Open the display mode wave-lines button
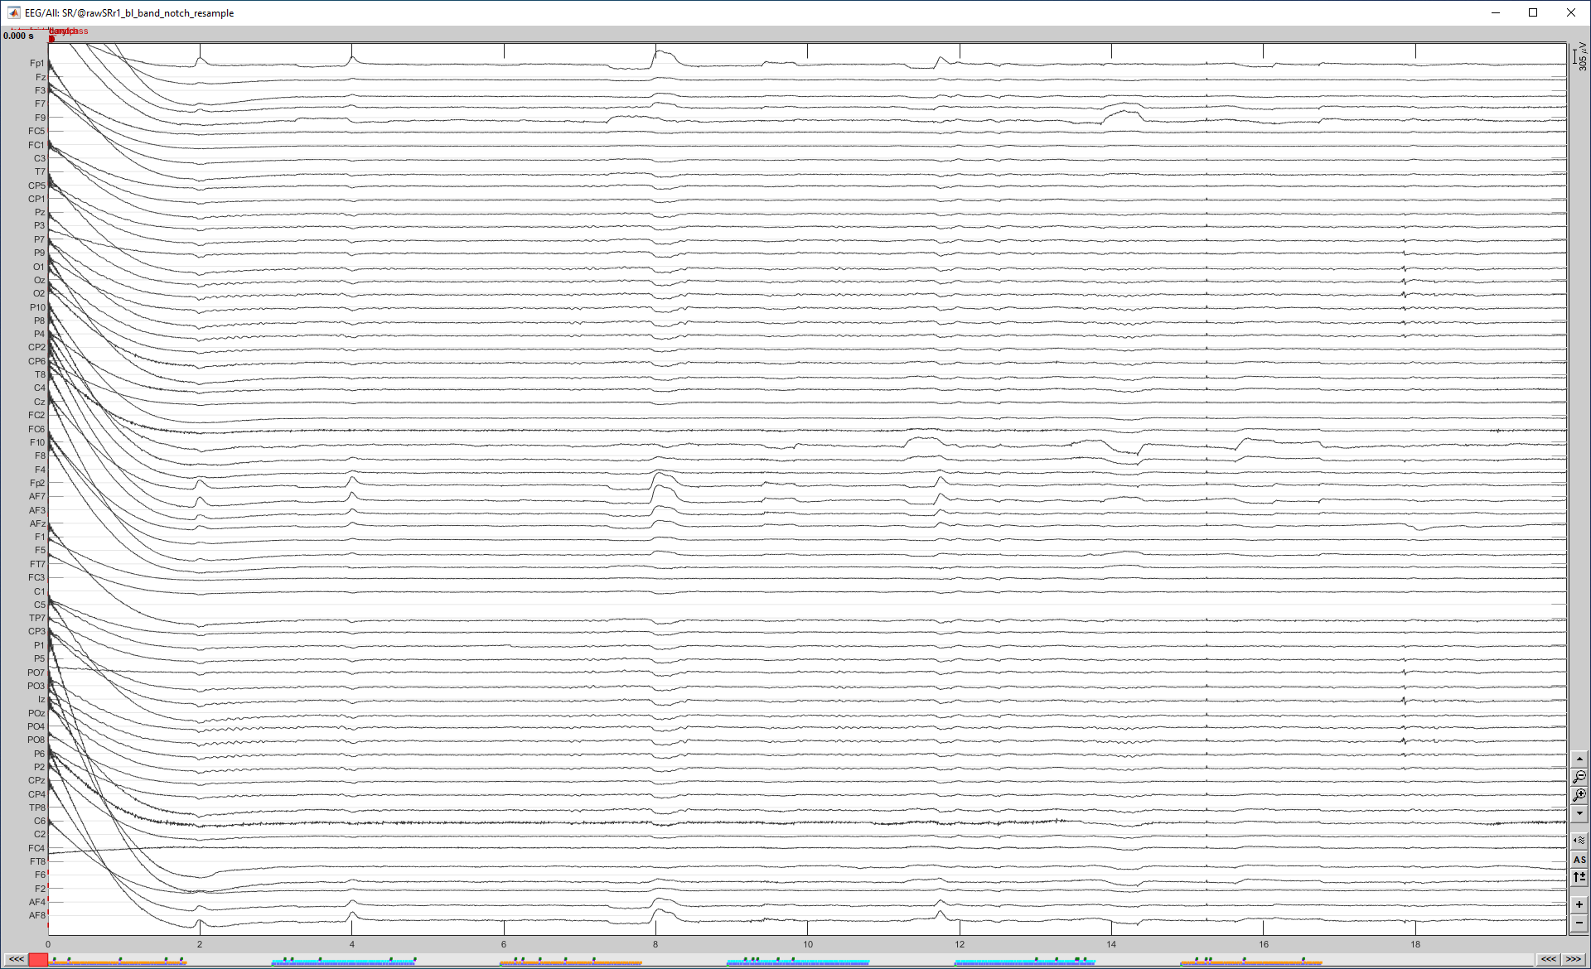 1579,840
